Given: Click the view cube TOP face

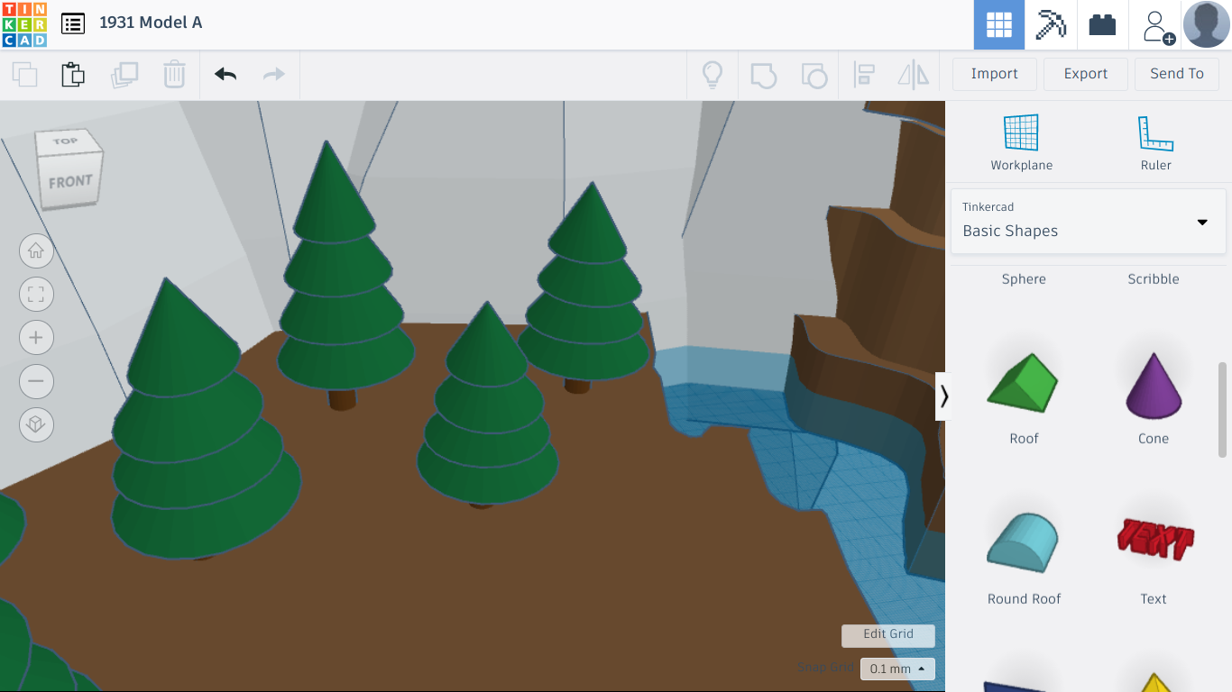Looking at the screenshot, I should [65, 141].
